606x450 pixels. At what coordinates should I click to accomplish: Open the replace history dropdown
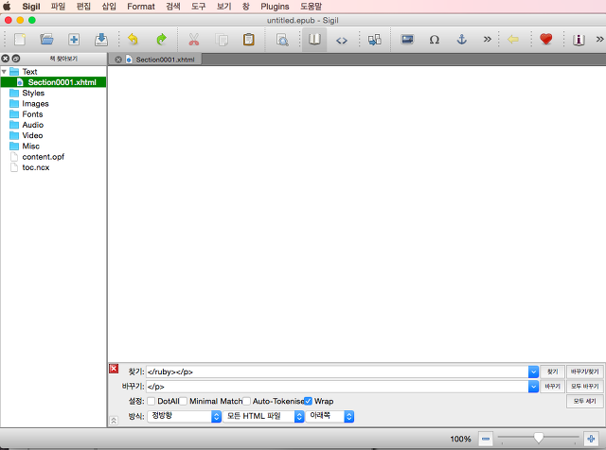533,387
